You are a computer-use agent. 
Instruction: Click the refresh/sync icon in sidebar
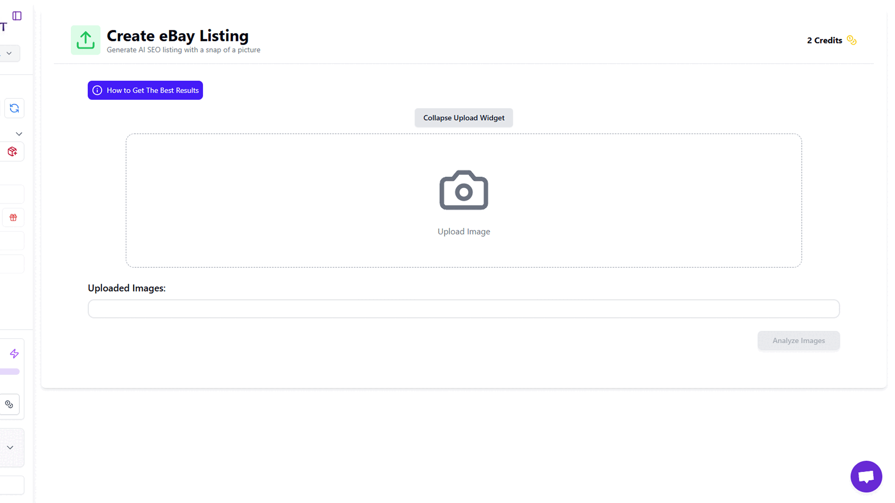click(x=14, y=108)
